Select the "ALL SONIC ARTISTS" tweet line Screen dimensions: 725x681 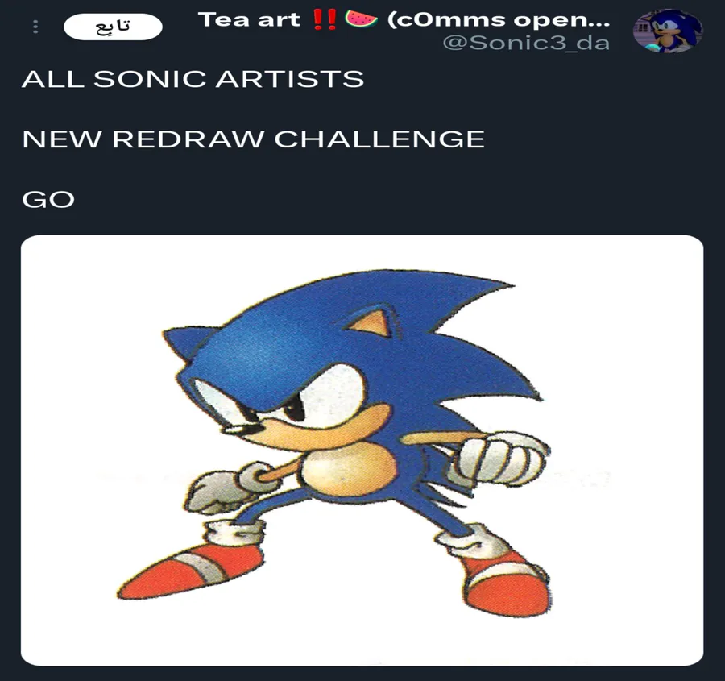(x=193, y=79)
